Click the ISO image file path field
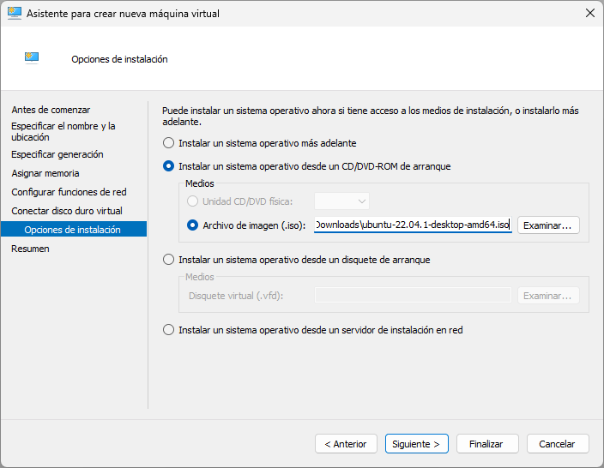 tap(413, 225)
